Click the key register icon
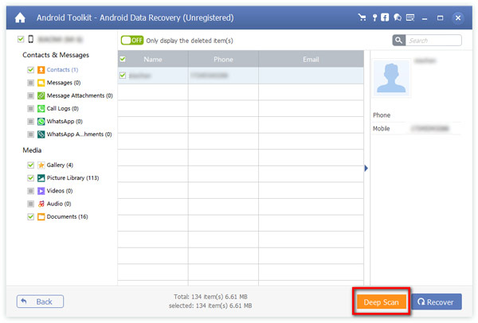This screenshot has height=323, width=478. tap(374, 16)
